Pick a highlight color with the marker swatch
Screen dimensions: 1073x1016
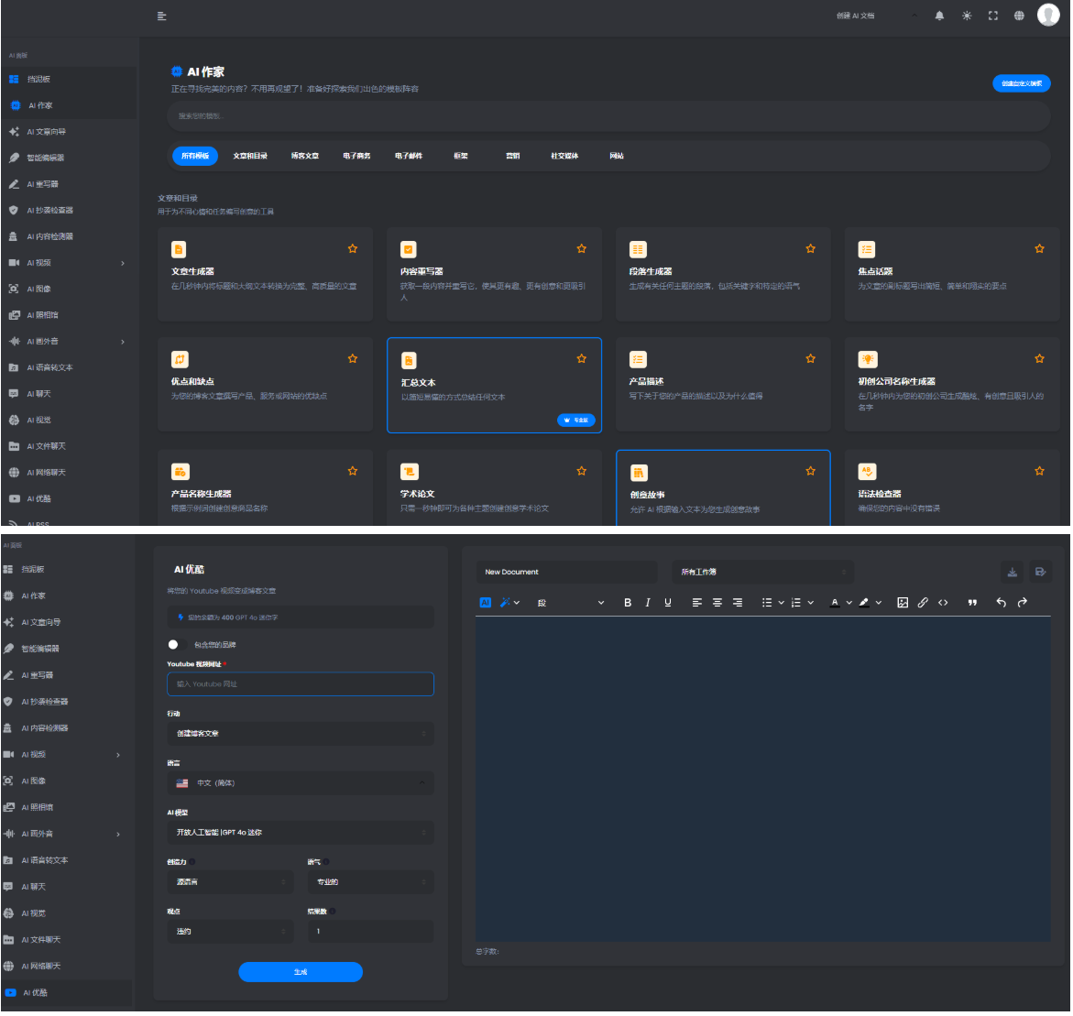[x=864, y=603]
